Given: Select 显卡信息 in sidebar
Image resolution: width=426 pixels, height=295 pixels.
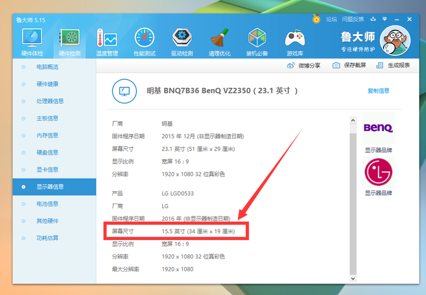Looking at the screenshot, I should pyautogui.click(x=54, y=169).
